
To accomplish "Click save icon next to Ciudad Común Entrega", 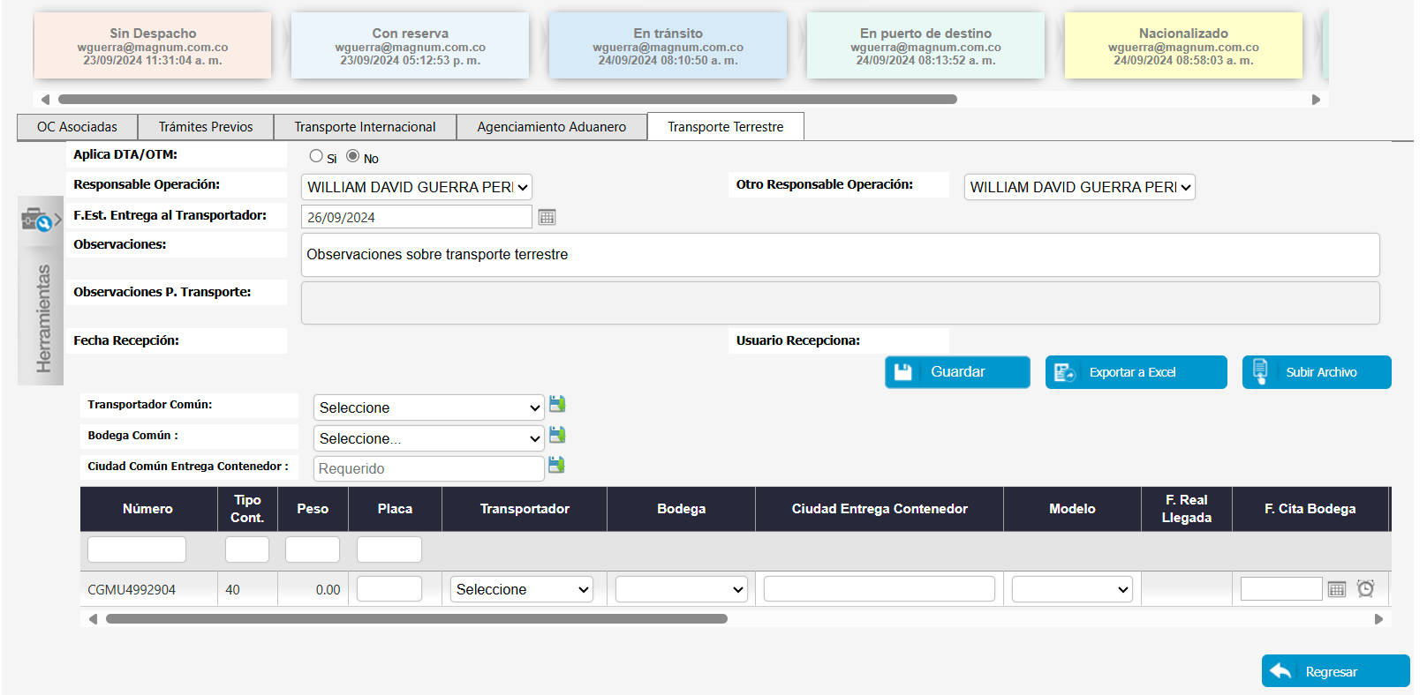I will 556,465.
